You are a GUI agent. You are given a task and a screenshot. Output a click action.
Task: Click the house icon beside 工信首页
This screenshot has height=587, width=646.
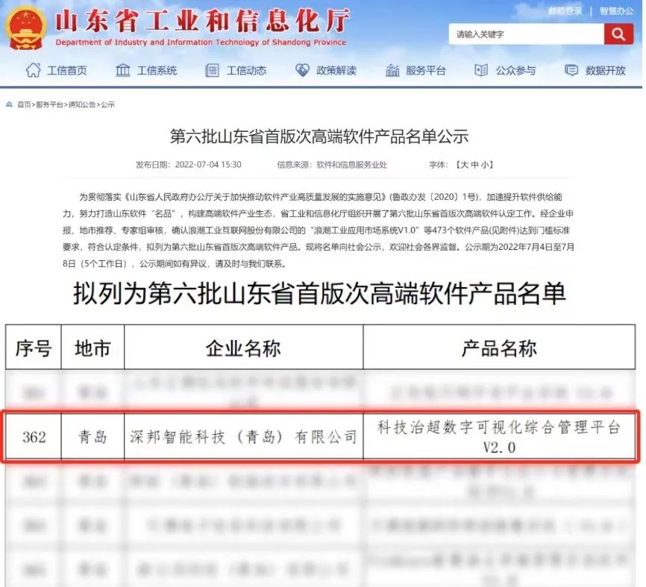(x=34, y=70)
